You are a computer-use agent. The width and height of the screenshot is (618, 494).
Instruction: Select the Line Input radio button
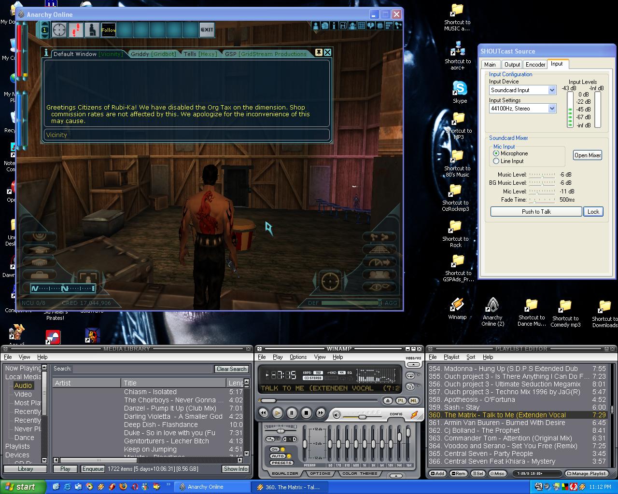pos(496,161)
